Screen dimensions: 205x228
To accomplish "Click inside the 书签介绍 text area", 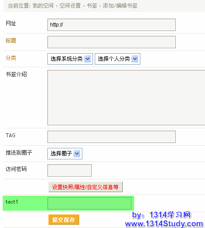I will (126, 97).
